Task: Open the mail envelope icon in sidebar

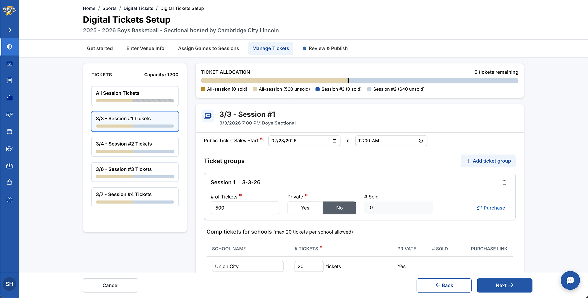Action: pyautogui.click(x=10, y=64)
